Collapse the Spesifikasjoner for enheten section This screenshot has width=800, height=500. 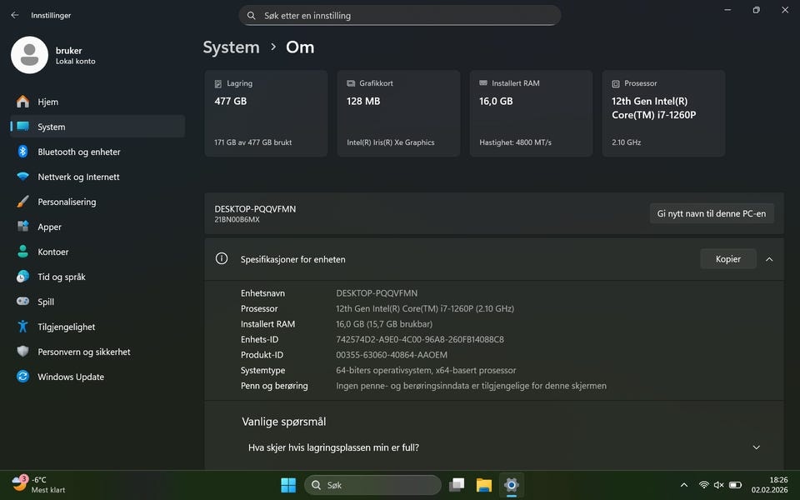coord(769,259)
